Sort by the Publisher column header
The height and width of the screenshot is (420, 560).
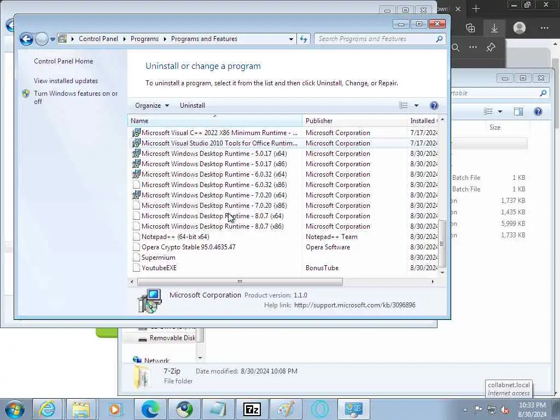tap(354, 121)
